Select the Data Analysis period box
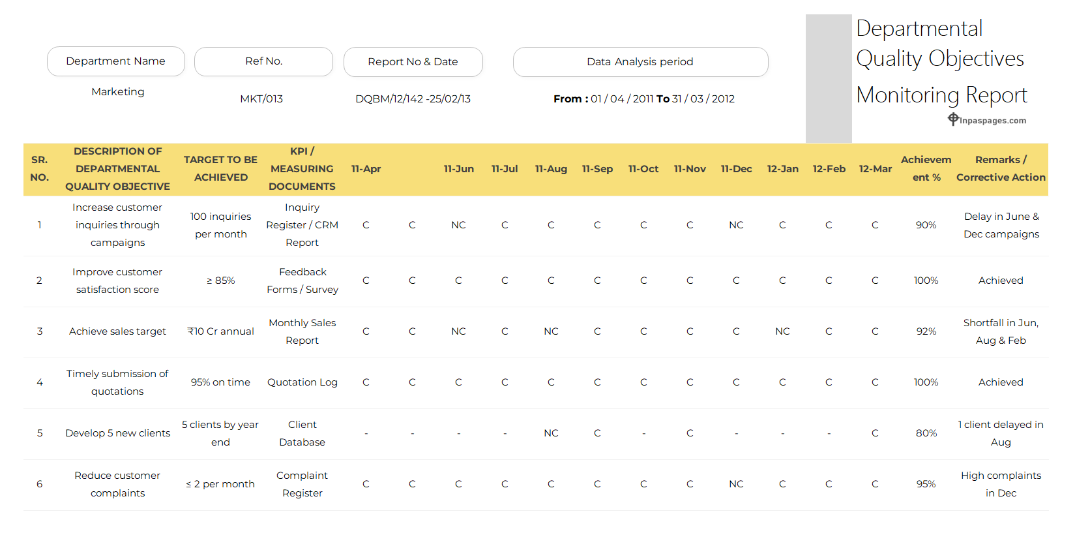 [640, 62]
